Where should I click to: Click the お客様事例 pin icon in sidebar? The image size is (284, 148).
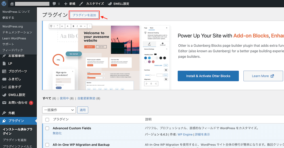click(4, 56)
